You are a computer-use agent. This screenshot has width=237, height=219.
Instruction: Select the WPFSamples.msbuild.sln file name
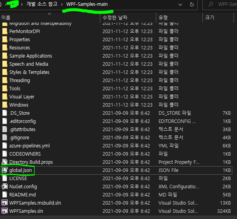[x=35, y=203]
